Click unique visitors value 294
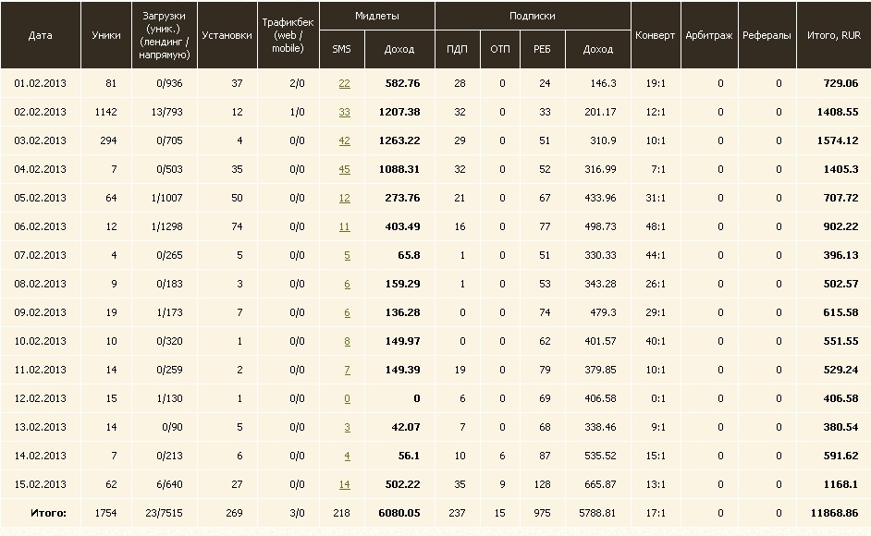 tap(108, 140)
